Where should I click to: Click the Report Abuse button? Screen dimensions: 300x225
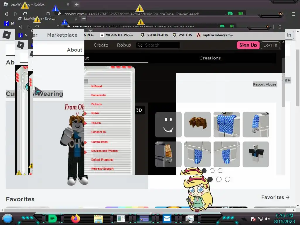click(x=265, y=84)
